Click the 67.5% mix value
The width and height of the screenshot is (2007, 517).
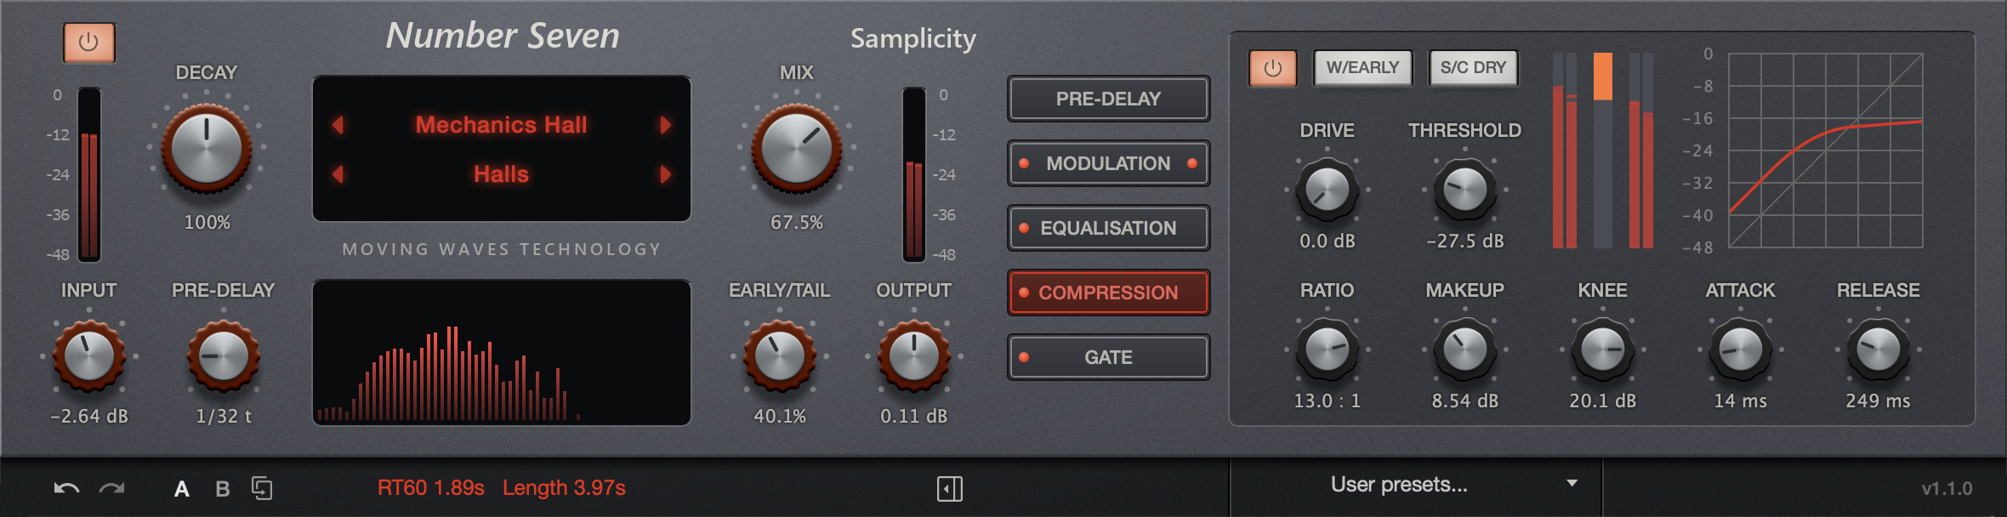pyautogui.click(x=796, y=223)
